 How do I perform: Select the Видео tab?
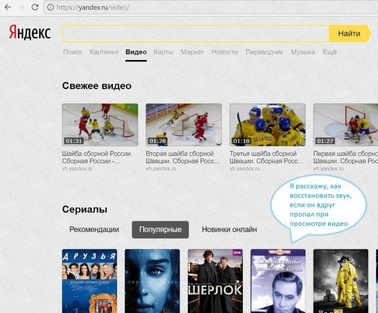tap(136, 52)
